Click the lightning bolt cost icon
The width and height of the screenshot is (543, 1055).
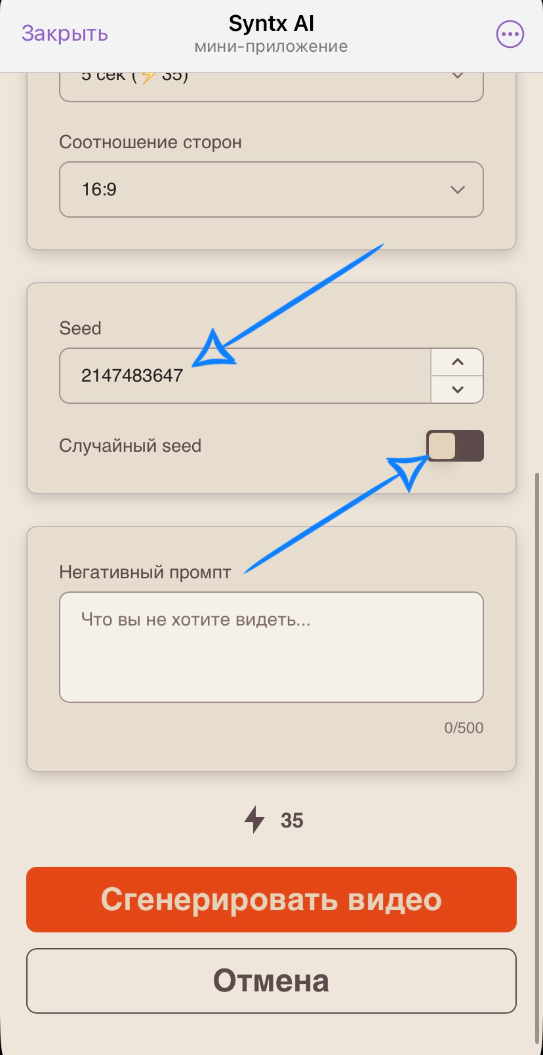254,820
